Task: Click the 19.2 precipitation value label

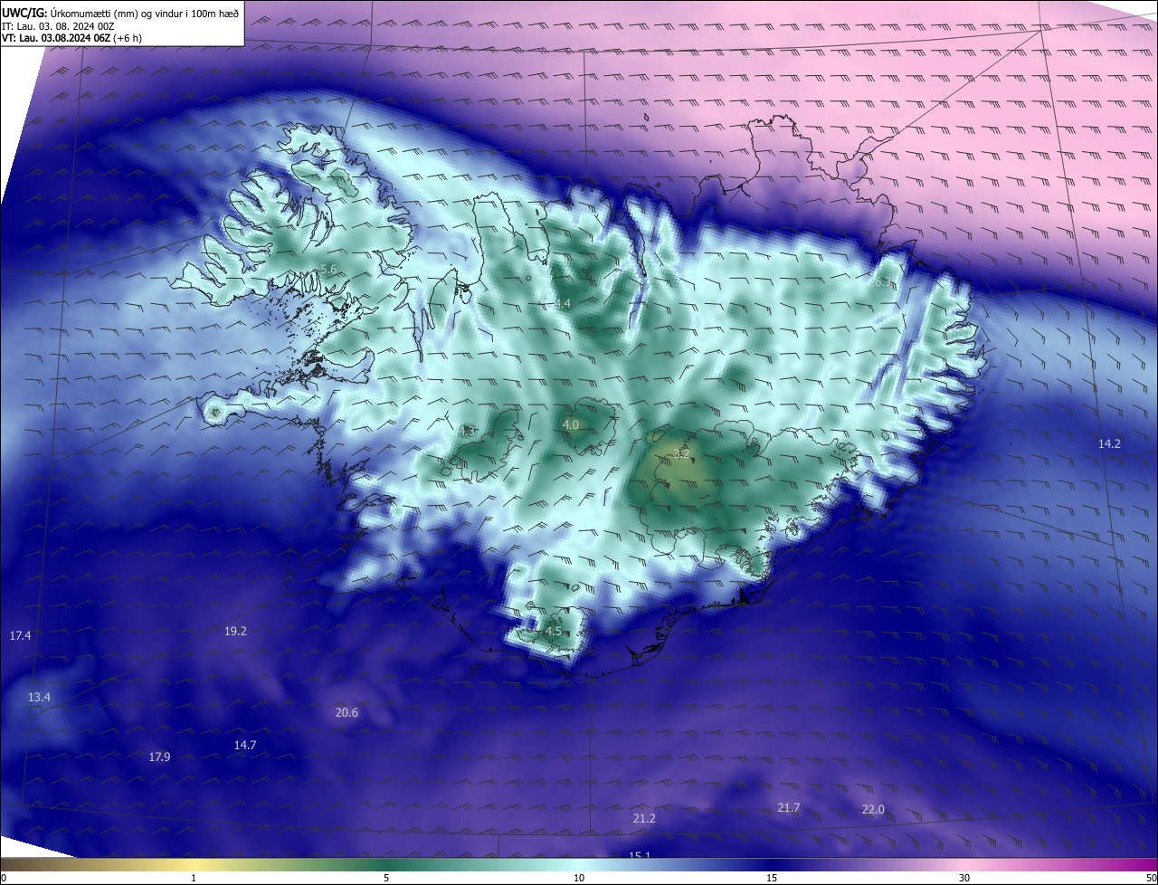Action: tap(235, 631)
